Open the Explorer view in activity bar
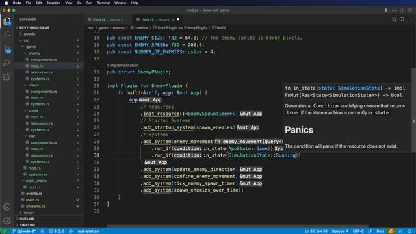Viewport: 416px width, 234px height. 7,21
